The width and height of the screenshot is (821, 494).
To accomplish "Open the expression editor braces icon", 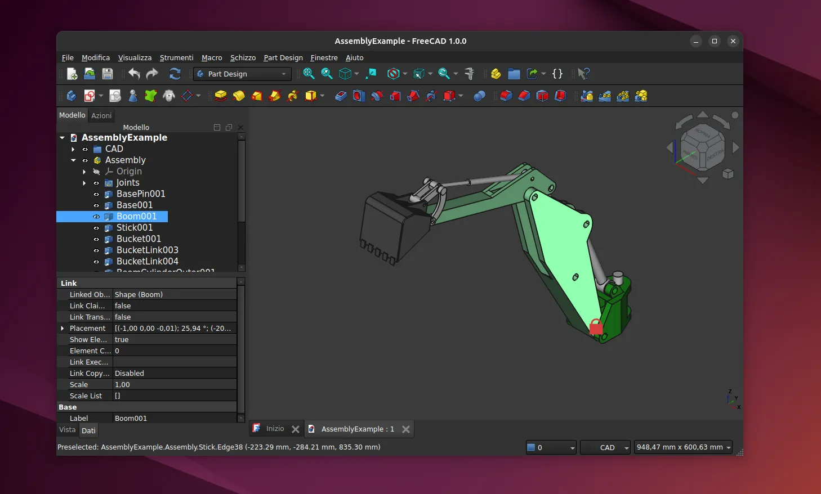I will (557, 74).
